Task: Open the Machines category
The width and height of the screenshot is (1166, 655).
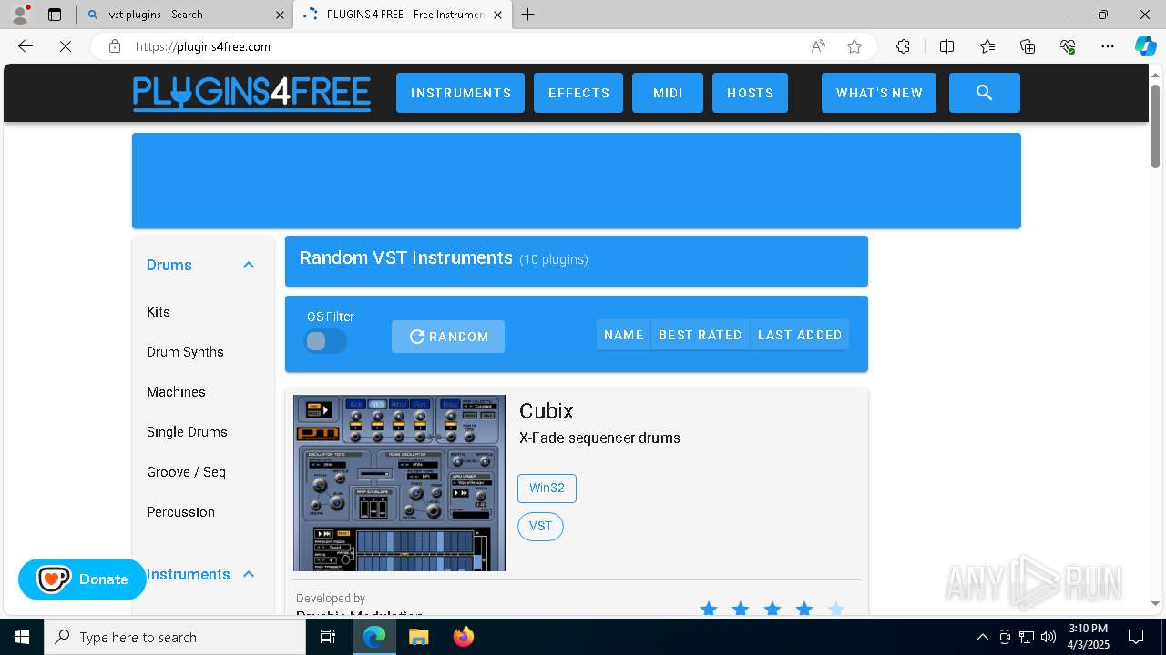Action: pos(176,391)
